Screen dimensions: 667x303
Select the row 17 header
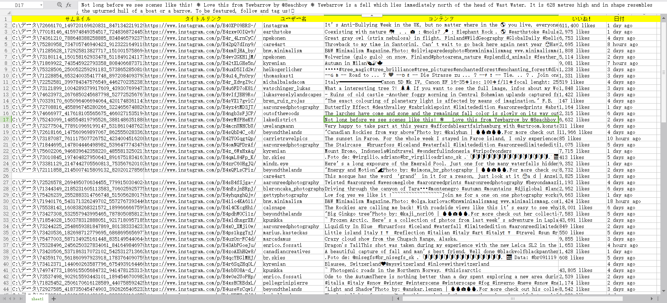[x=6, y=120]
